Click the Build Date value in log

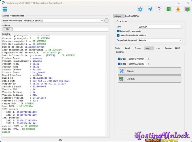click(51, 81)
